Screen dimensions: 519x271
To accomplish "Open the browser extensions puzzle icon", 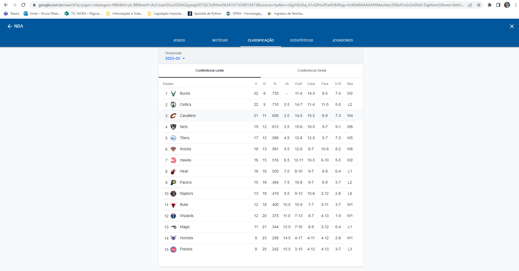I will 490,5.
